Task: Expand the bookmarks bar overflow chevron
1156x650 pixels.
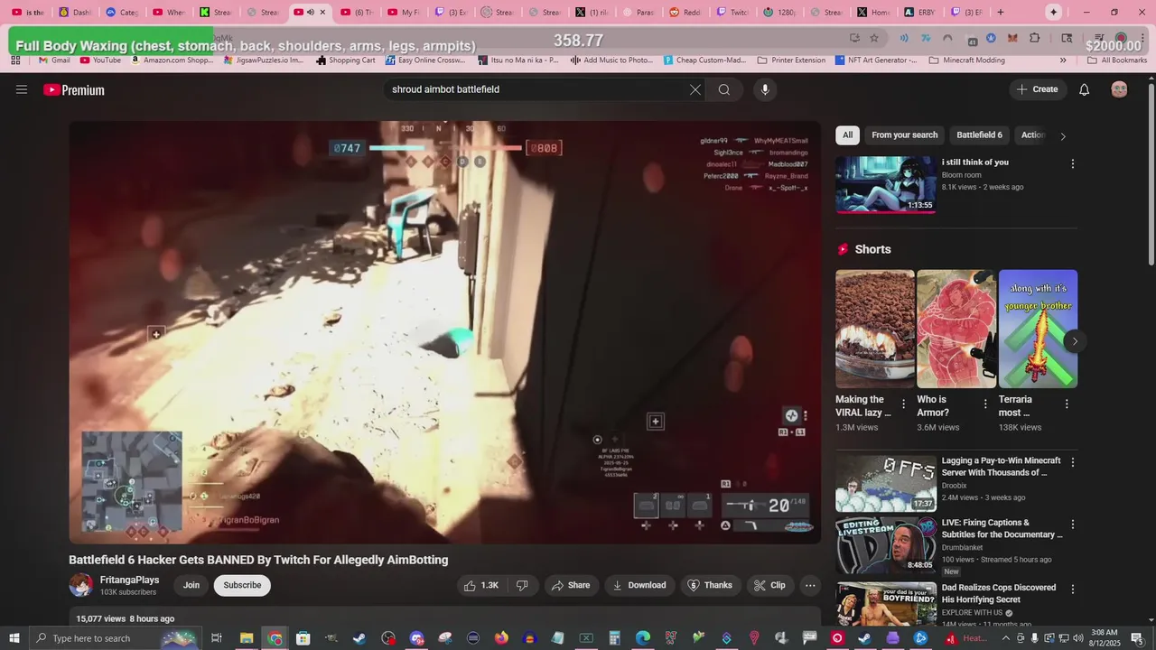Action: [1063, 60]
